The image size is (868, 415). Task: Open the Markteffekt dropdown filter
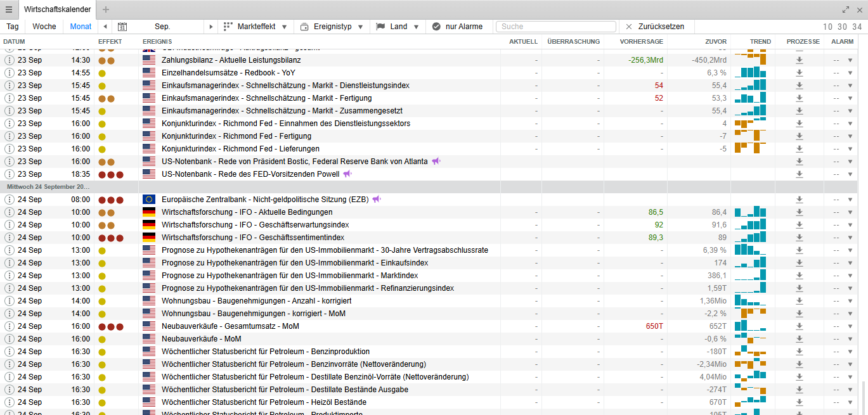pyautogui.click(x=256, y=27)
